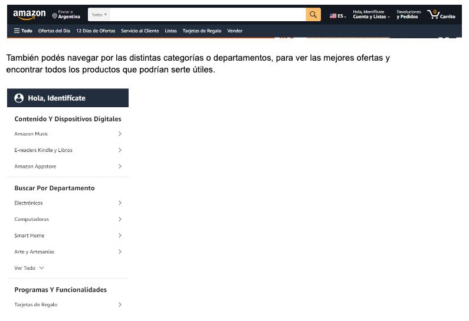This screenshot has width=469, height=321.
Task: Click the Amazon logo
Action: point(29,15)
